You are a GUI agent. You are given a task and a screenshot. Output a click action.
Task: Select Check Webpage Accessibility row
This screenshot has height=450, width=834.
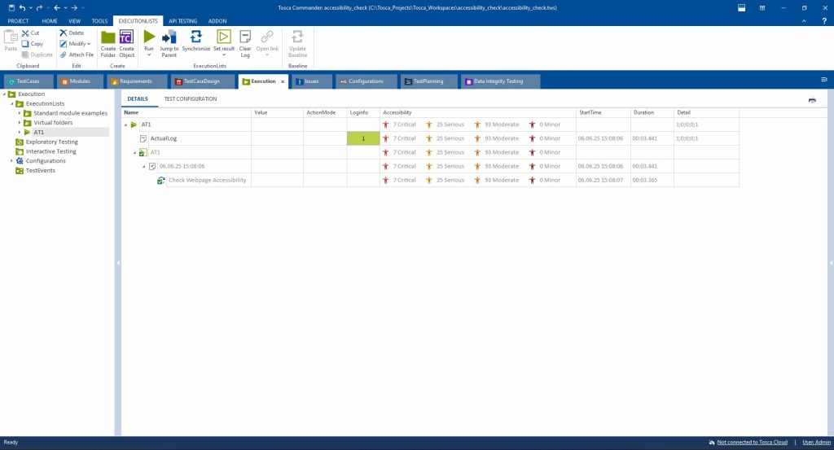coord(207,180)
